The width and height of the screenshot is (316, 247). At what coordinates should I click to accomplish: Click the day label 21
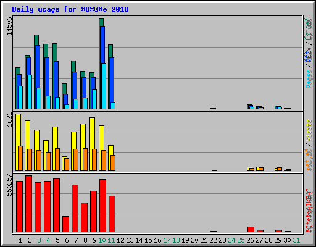tap(204, 240)
